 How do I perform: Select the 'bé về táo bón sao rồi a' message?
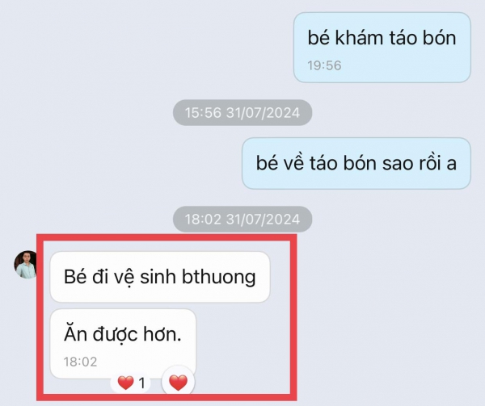356,163
